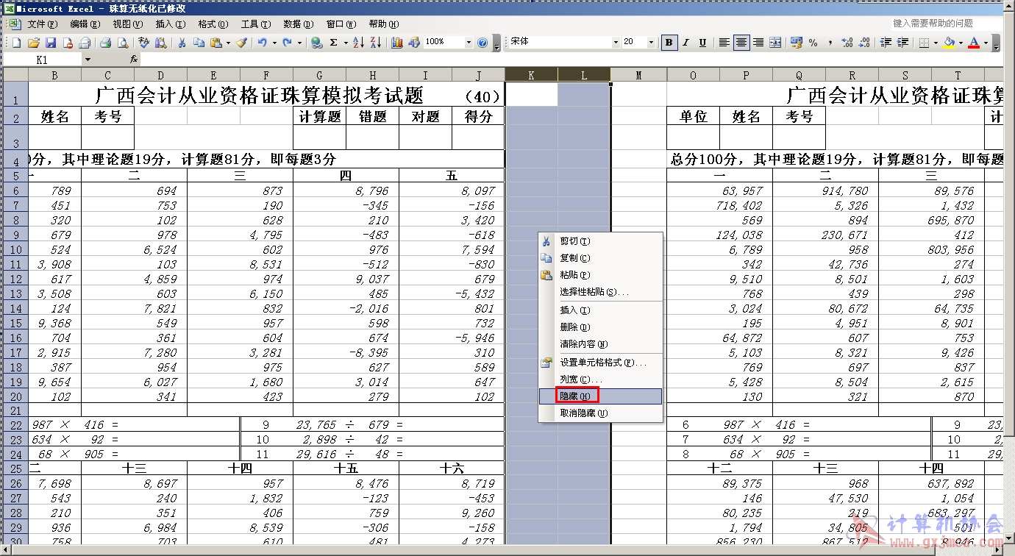Toggle Underline formatting
Screen dimensions: 1015x556
702,43
